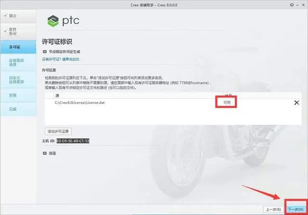Select the C:\Creo9.0License\License.dat source entry

(x=79, y=102)
